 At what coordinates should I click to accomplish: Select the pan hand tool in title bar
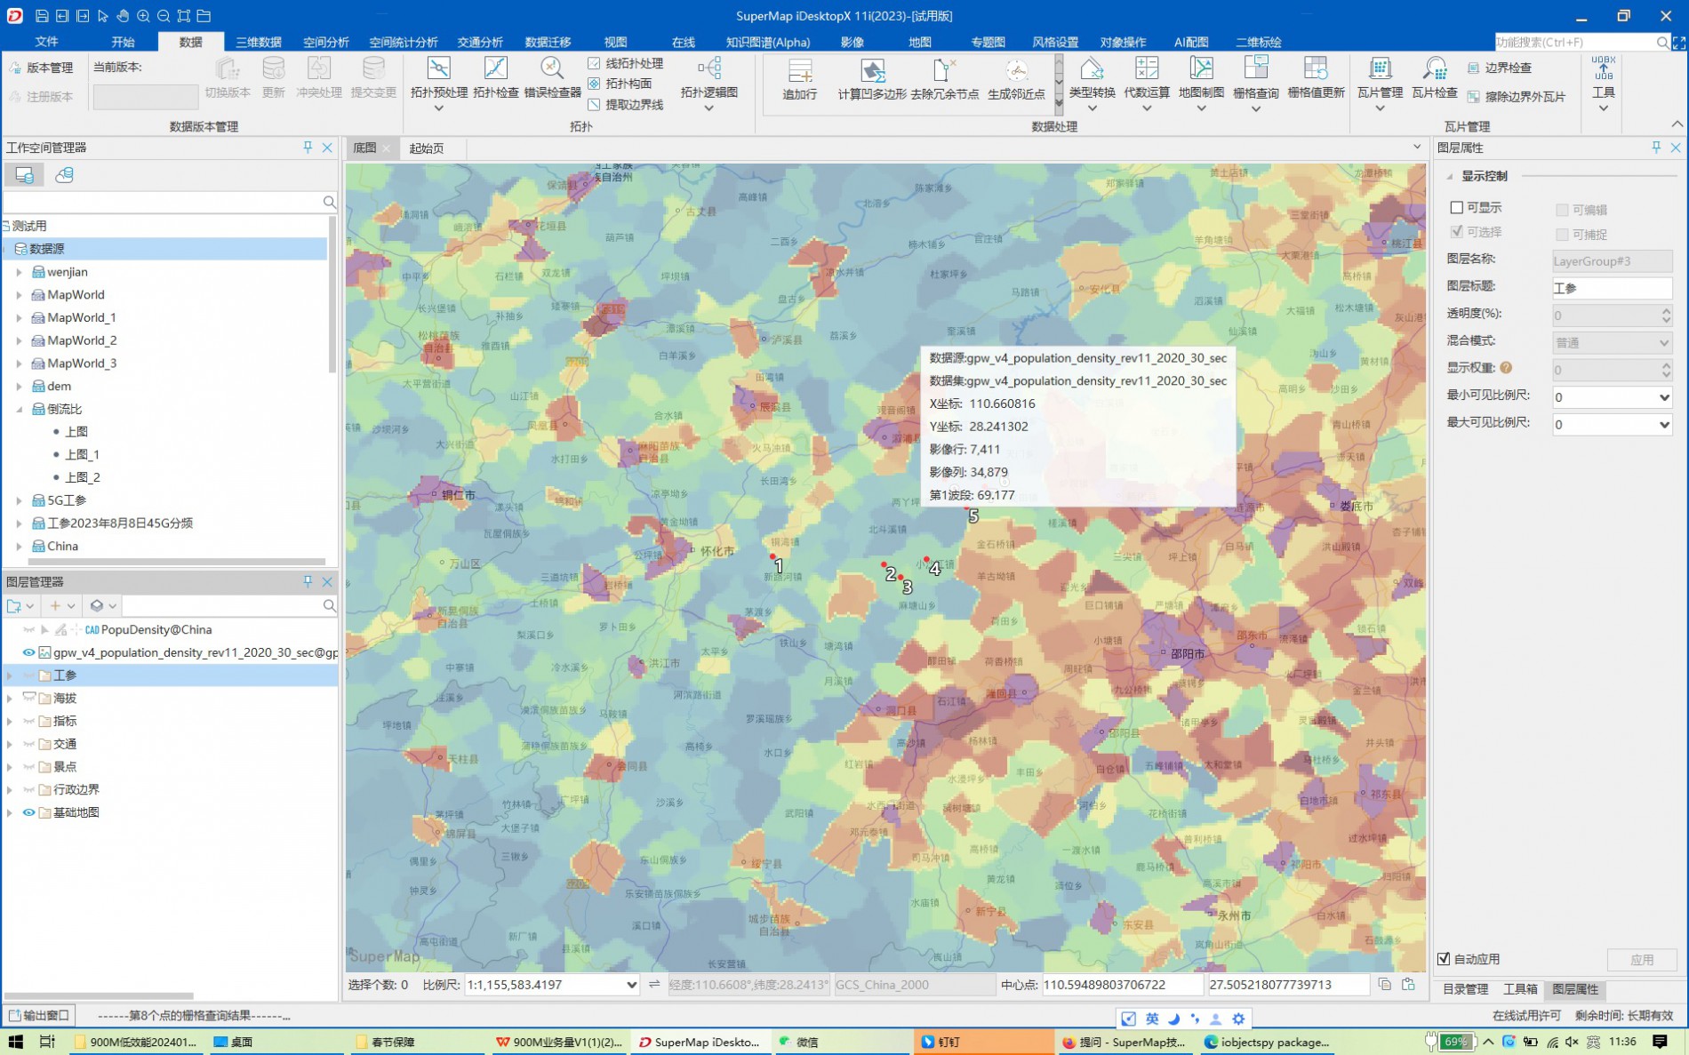point(123,16)
